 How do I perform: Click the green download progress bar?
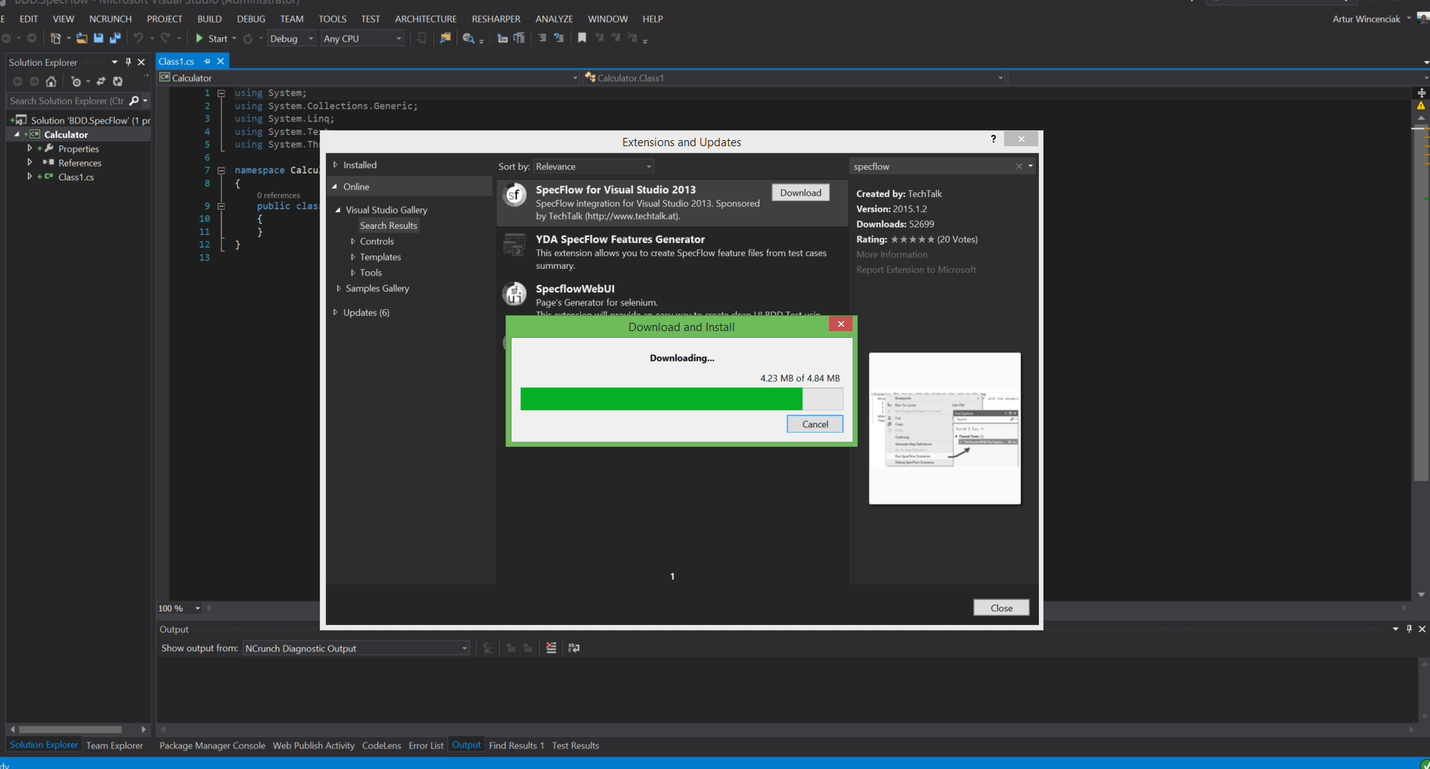click(661, 399)
